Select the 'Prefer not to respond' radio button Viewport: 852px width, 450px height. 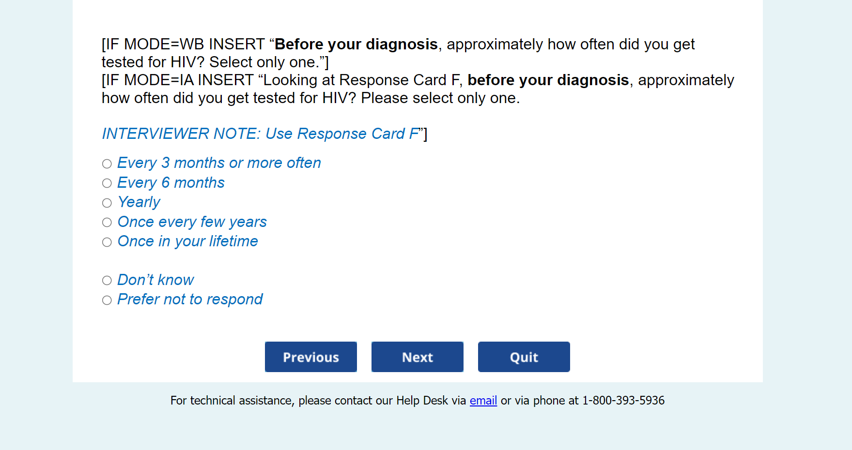107,300
